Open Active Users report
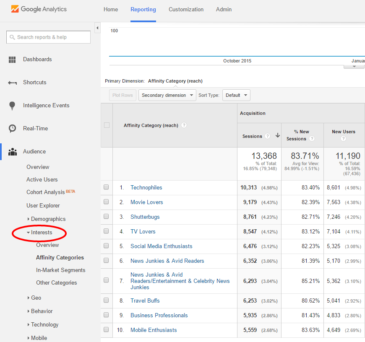The image size is (365, 342). click(42, 180)
